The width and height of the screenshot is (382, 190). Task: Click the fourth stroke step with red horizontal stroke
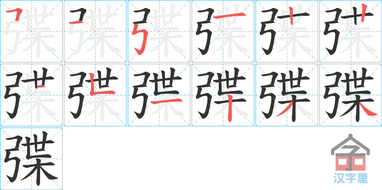223,31
